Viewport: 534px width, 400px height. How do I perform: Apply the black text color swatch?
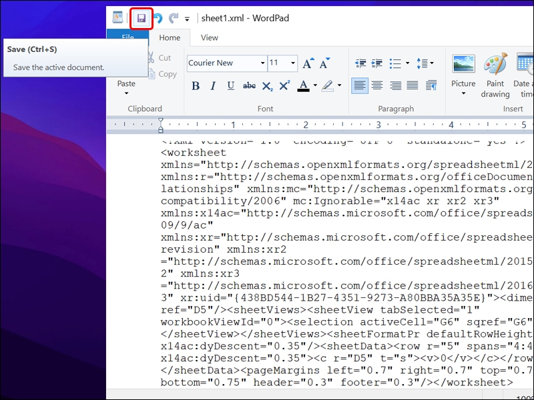[x=304, y=86]
